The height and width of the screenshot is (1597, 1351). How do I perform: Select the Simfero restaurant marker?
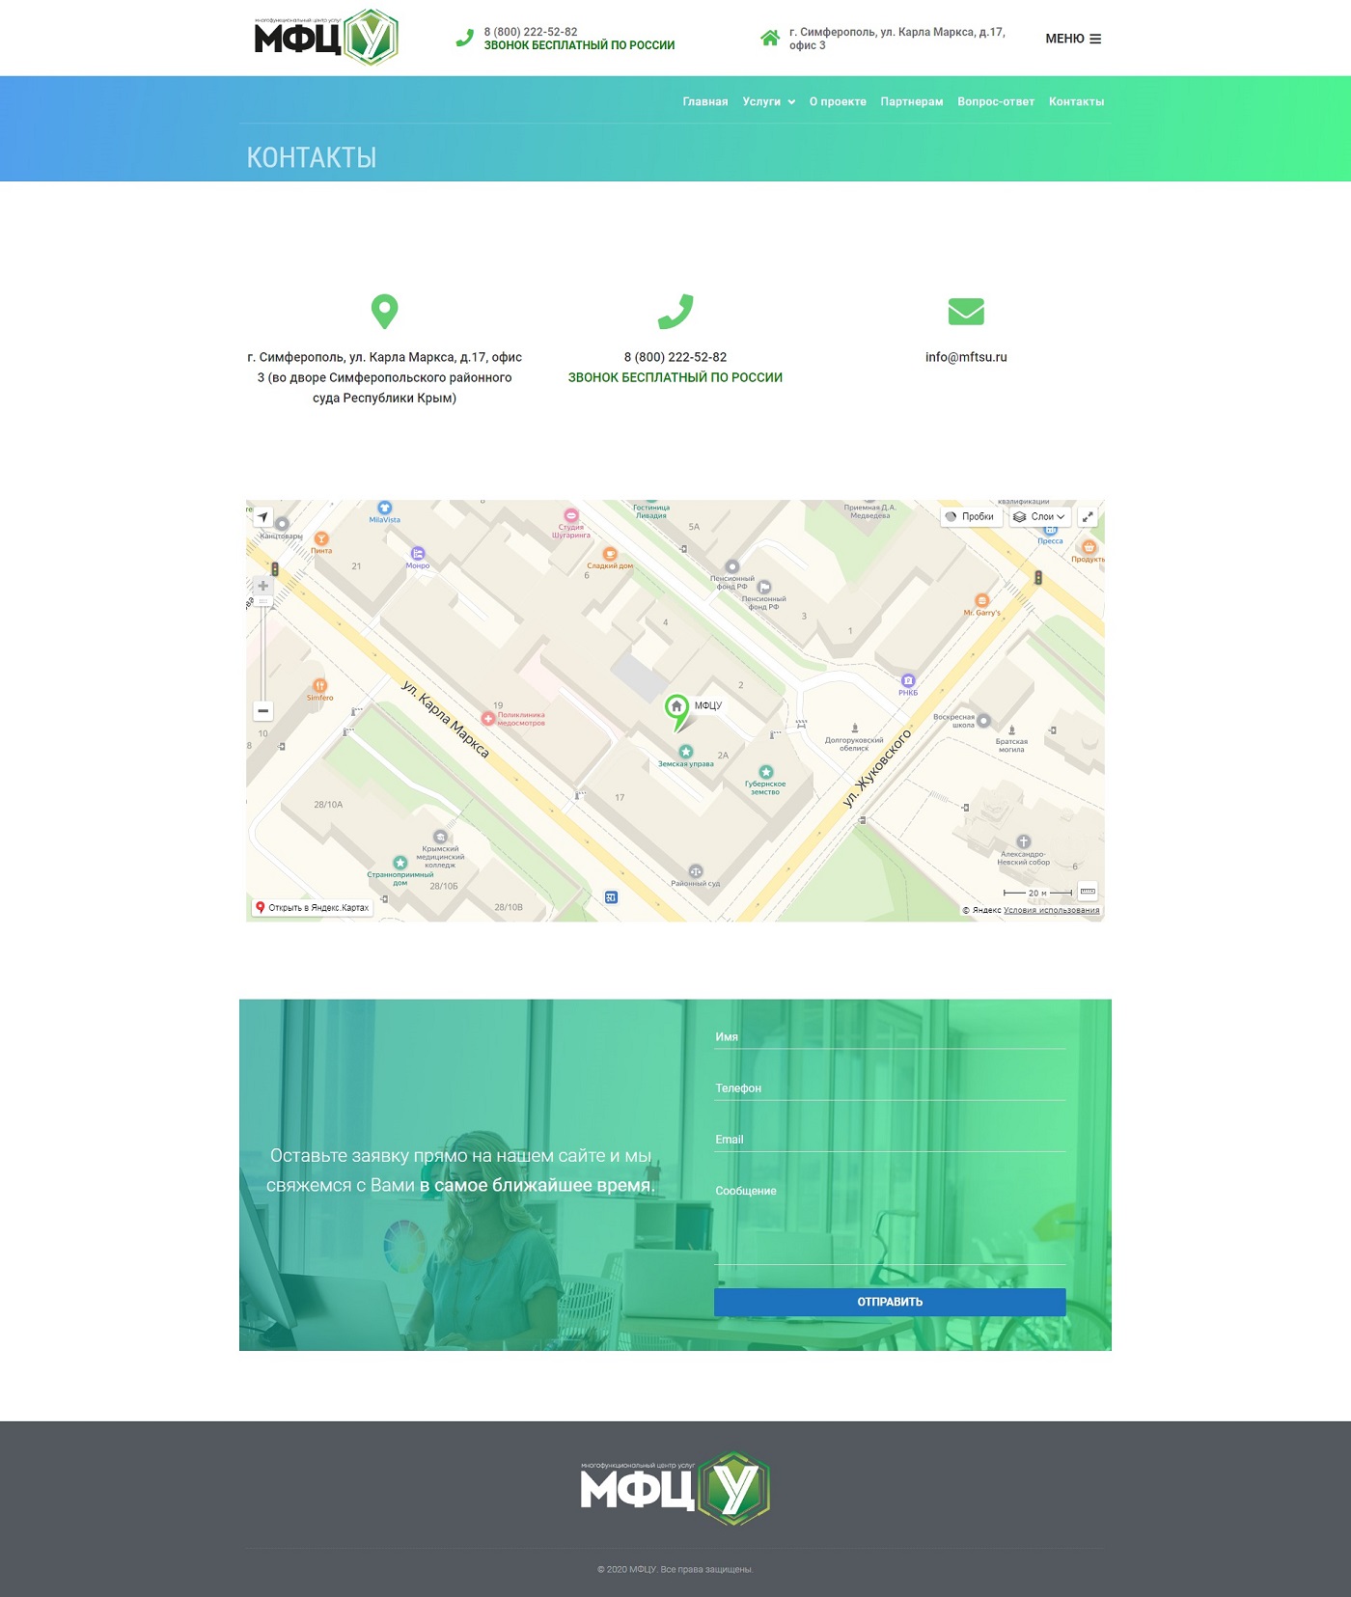pos(319,685)
